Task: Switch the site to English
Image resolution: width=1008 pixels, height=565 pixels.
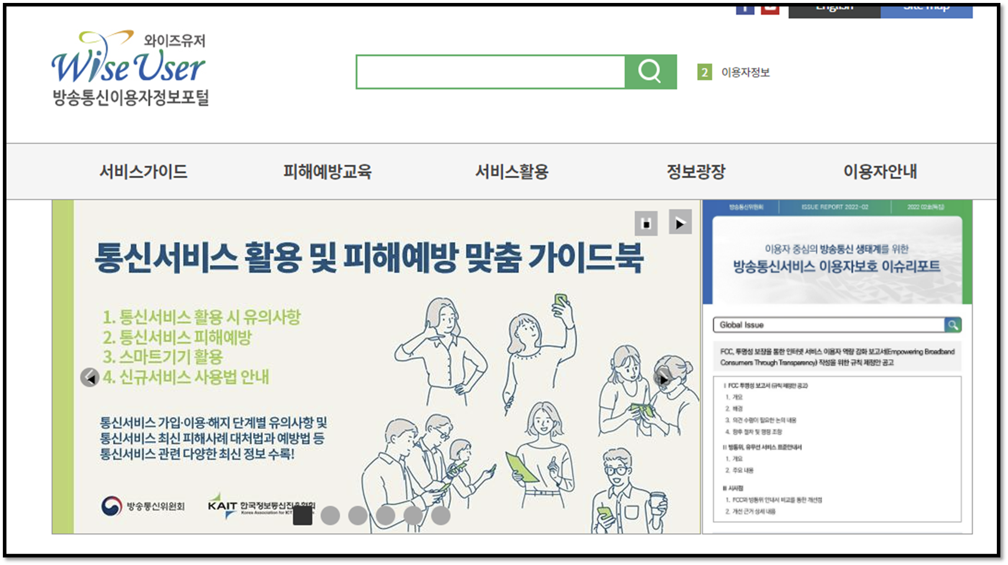Action: click(834, 6)
